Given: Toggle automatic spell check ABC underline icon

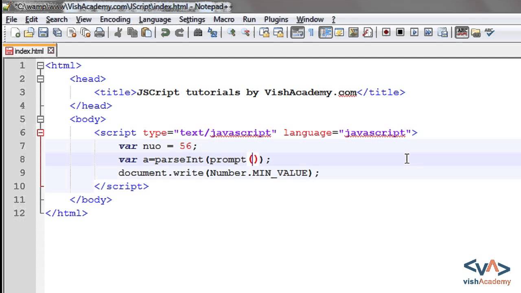Looking at the screenshot, I should (462, 33).
